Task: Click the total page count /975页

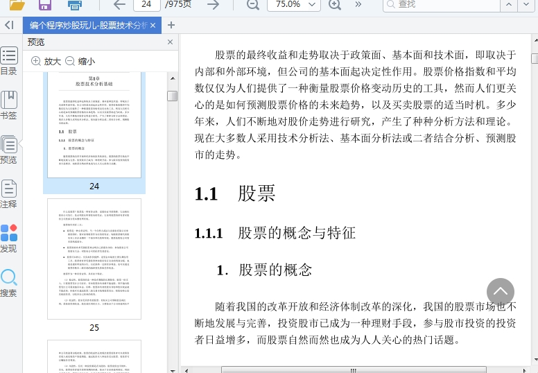Action: [x=178, y=4]
